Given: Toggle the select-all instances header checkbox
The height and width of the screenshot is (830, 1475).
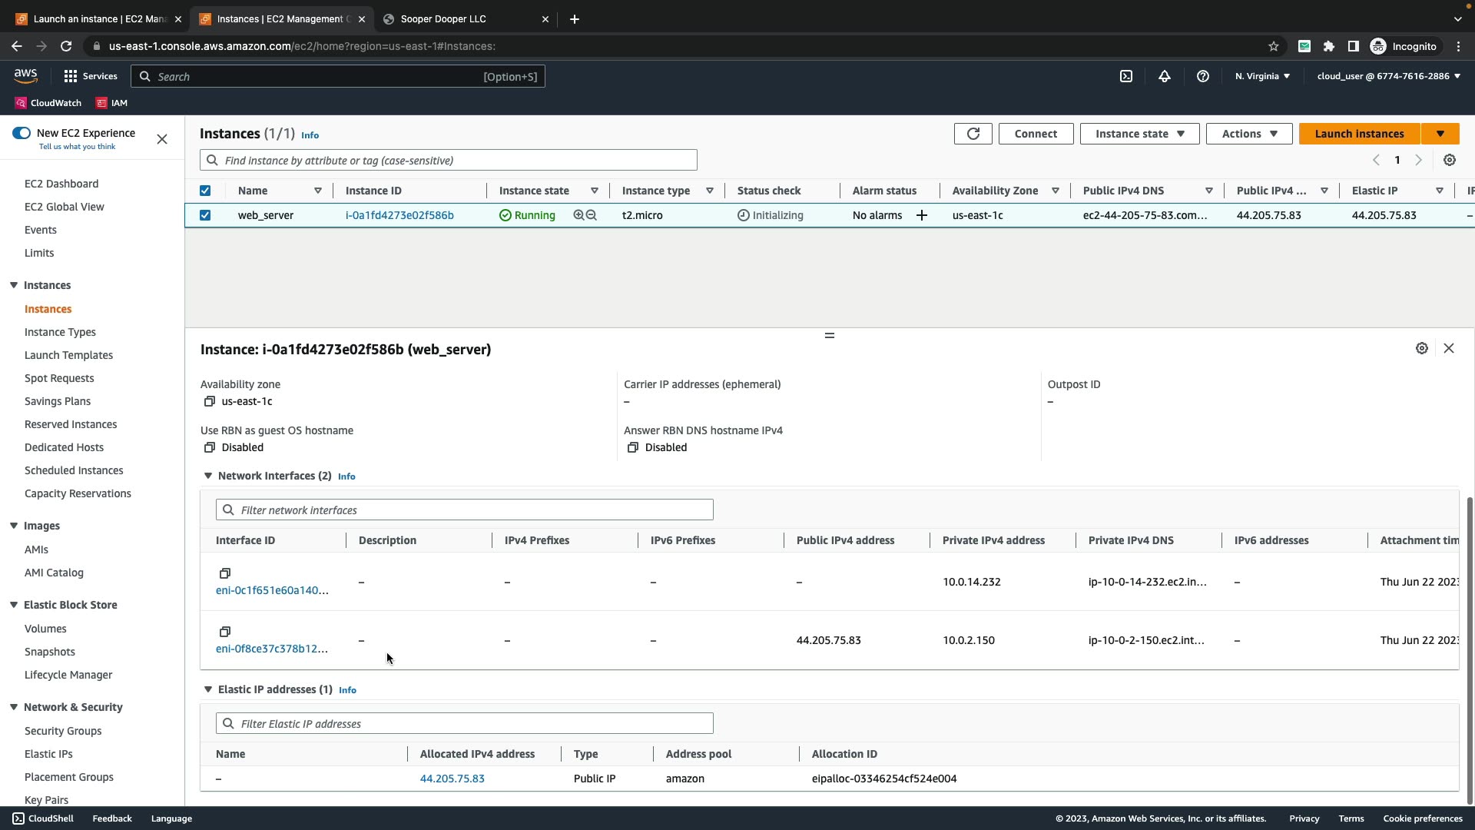Looking at the screenshot, I should pyautogui.click(x=205, y=191).
